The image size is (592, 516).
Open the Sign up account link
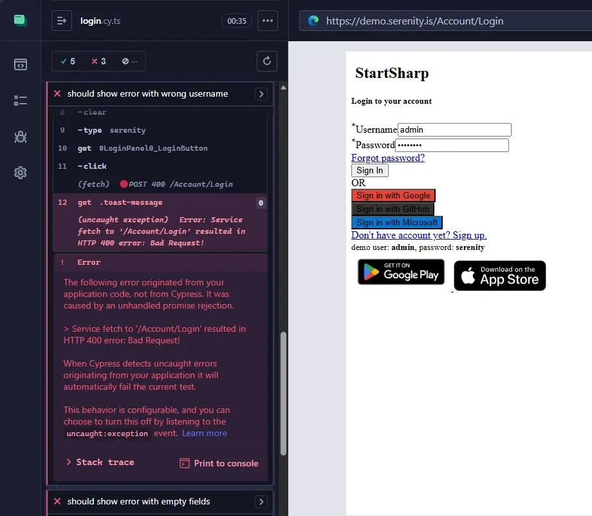click(x=419, y=235)
